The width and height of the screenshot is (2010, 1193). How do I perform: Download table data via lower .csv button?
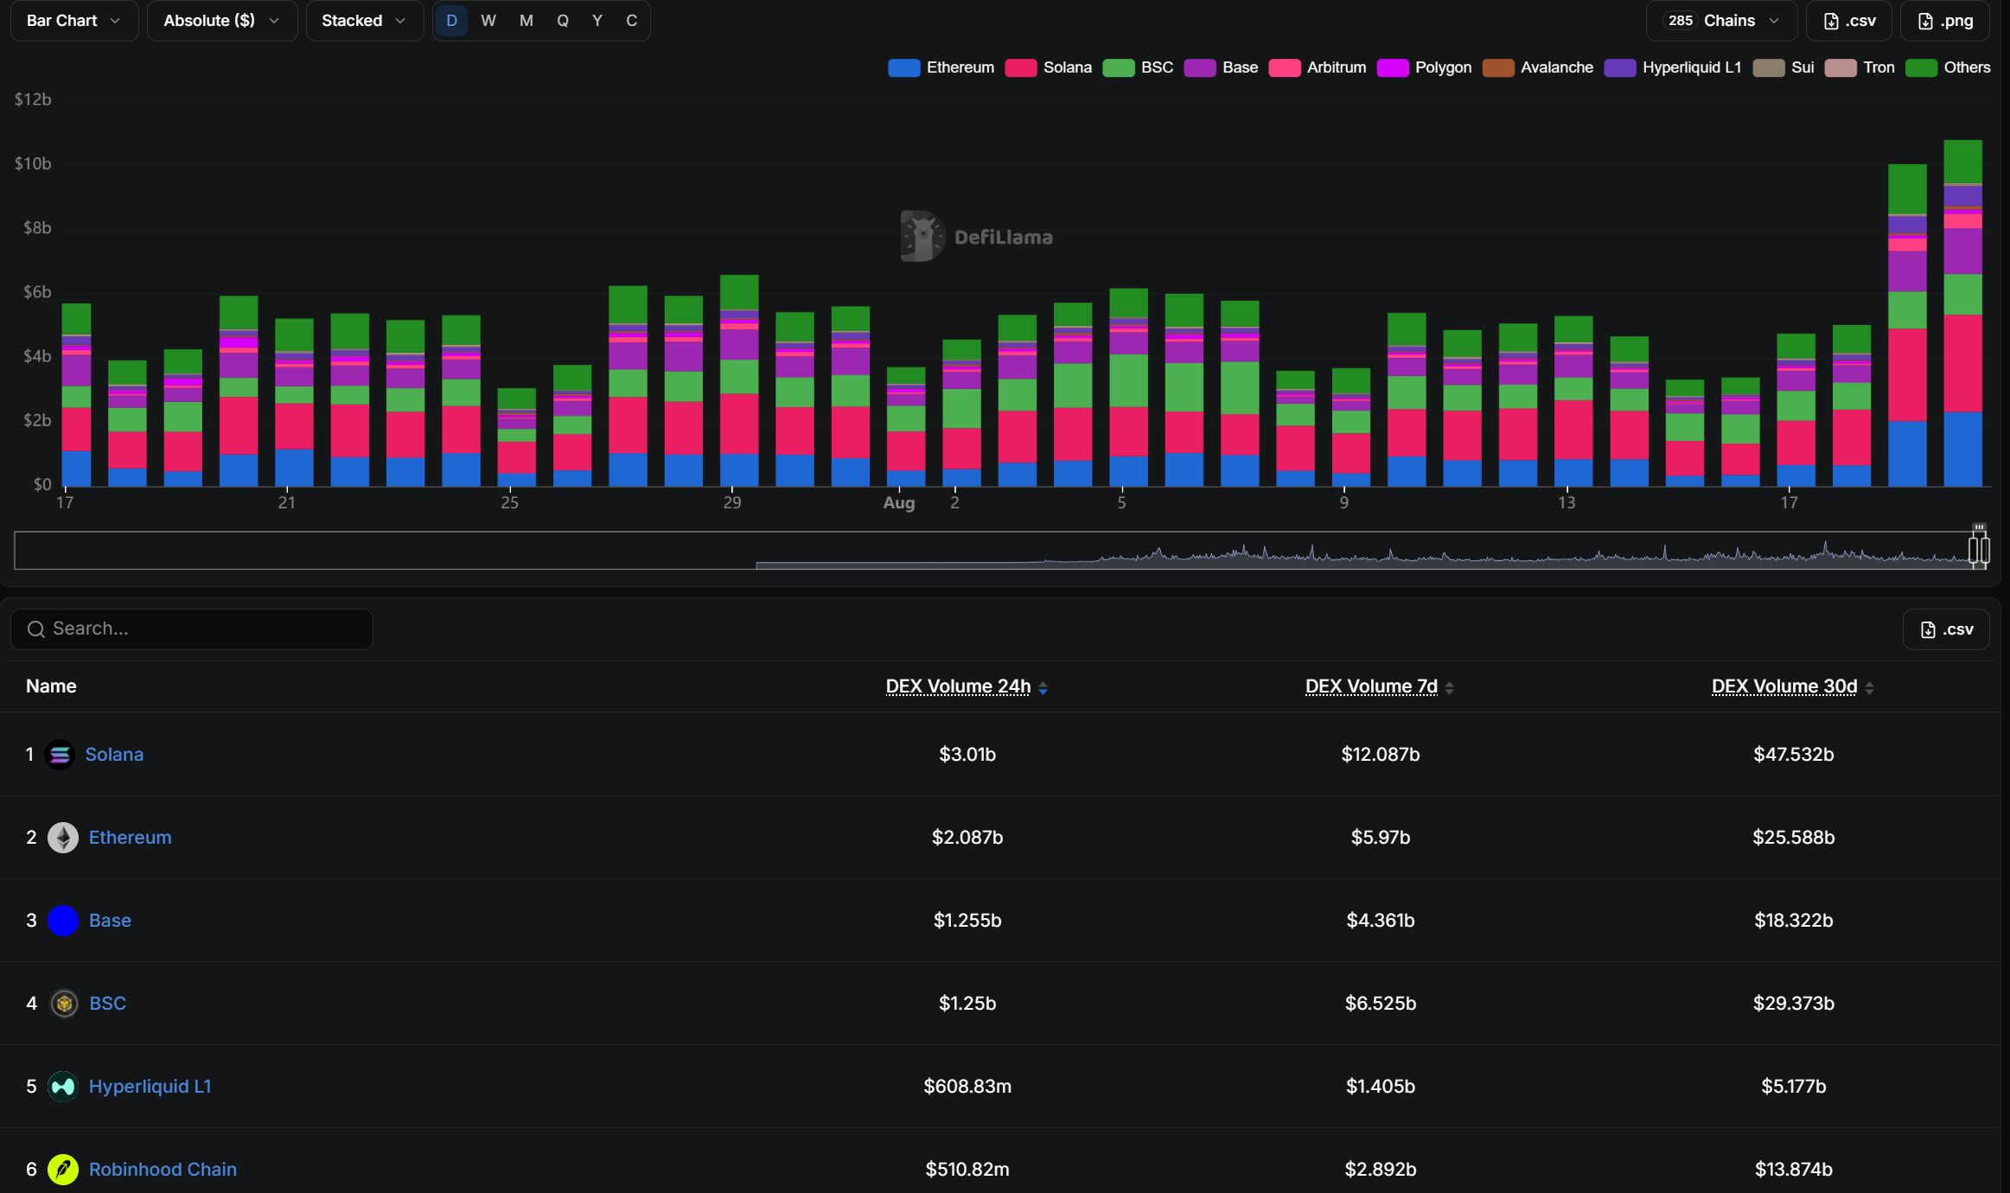pyautogui.click(x=1946, y=629)
